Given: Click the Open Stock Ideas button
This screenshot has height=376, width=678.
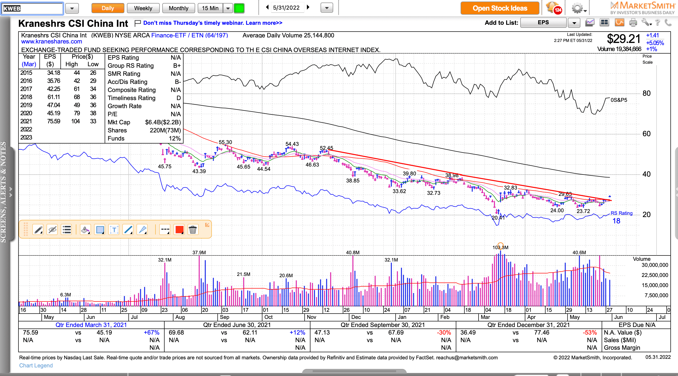Looking at the screenshot, I should [x=500, y=8].
